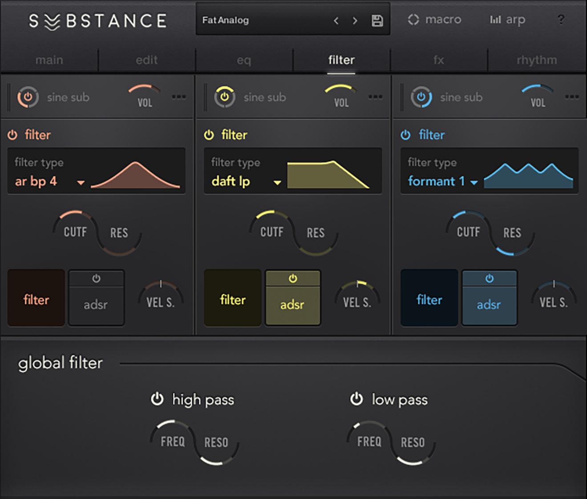Toggle the blue sine sub power icon
The height and width of the screenshot is (499, 587).
[421, 97]
